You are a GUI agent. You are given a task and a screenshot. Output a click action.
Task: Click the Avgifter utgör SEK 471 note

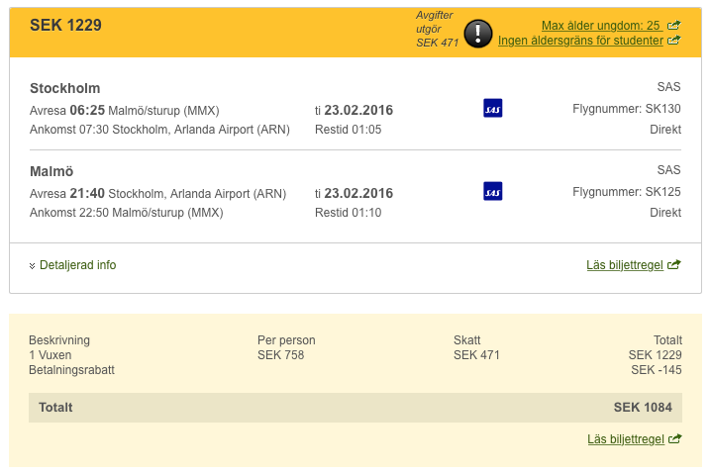point(437,30)
